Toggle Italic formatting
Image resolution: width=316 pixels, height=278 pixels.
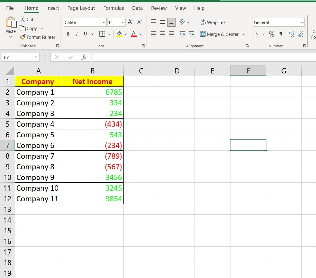77,34
